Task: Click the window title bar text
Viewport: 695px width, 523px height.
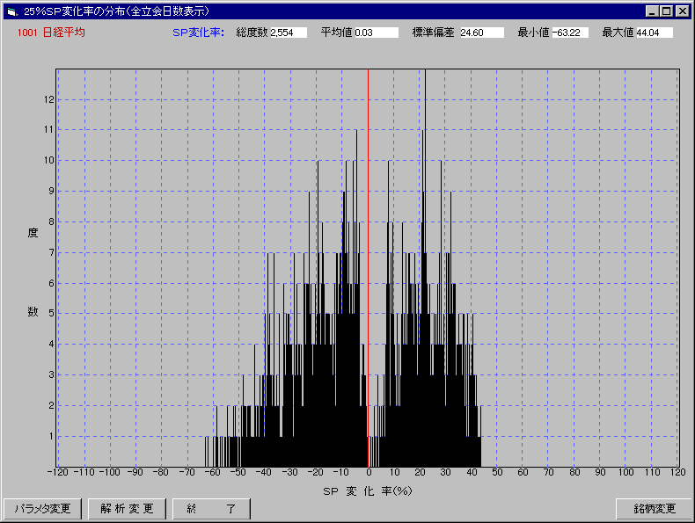Action: 123,11
